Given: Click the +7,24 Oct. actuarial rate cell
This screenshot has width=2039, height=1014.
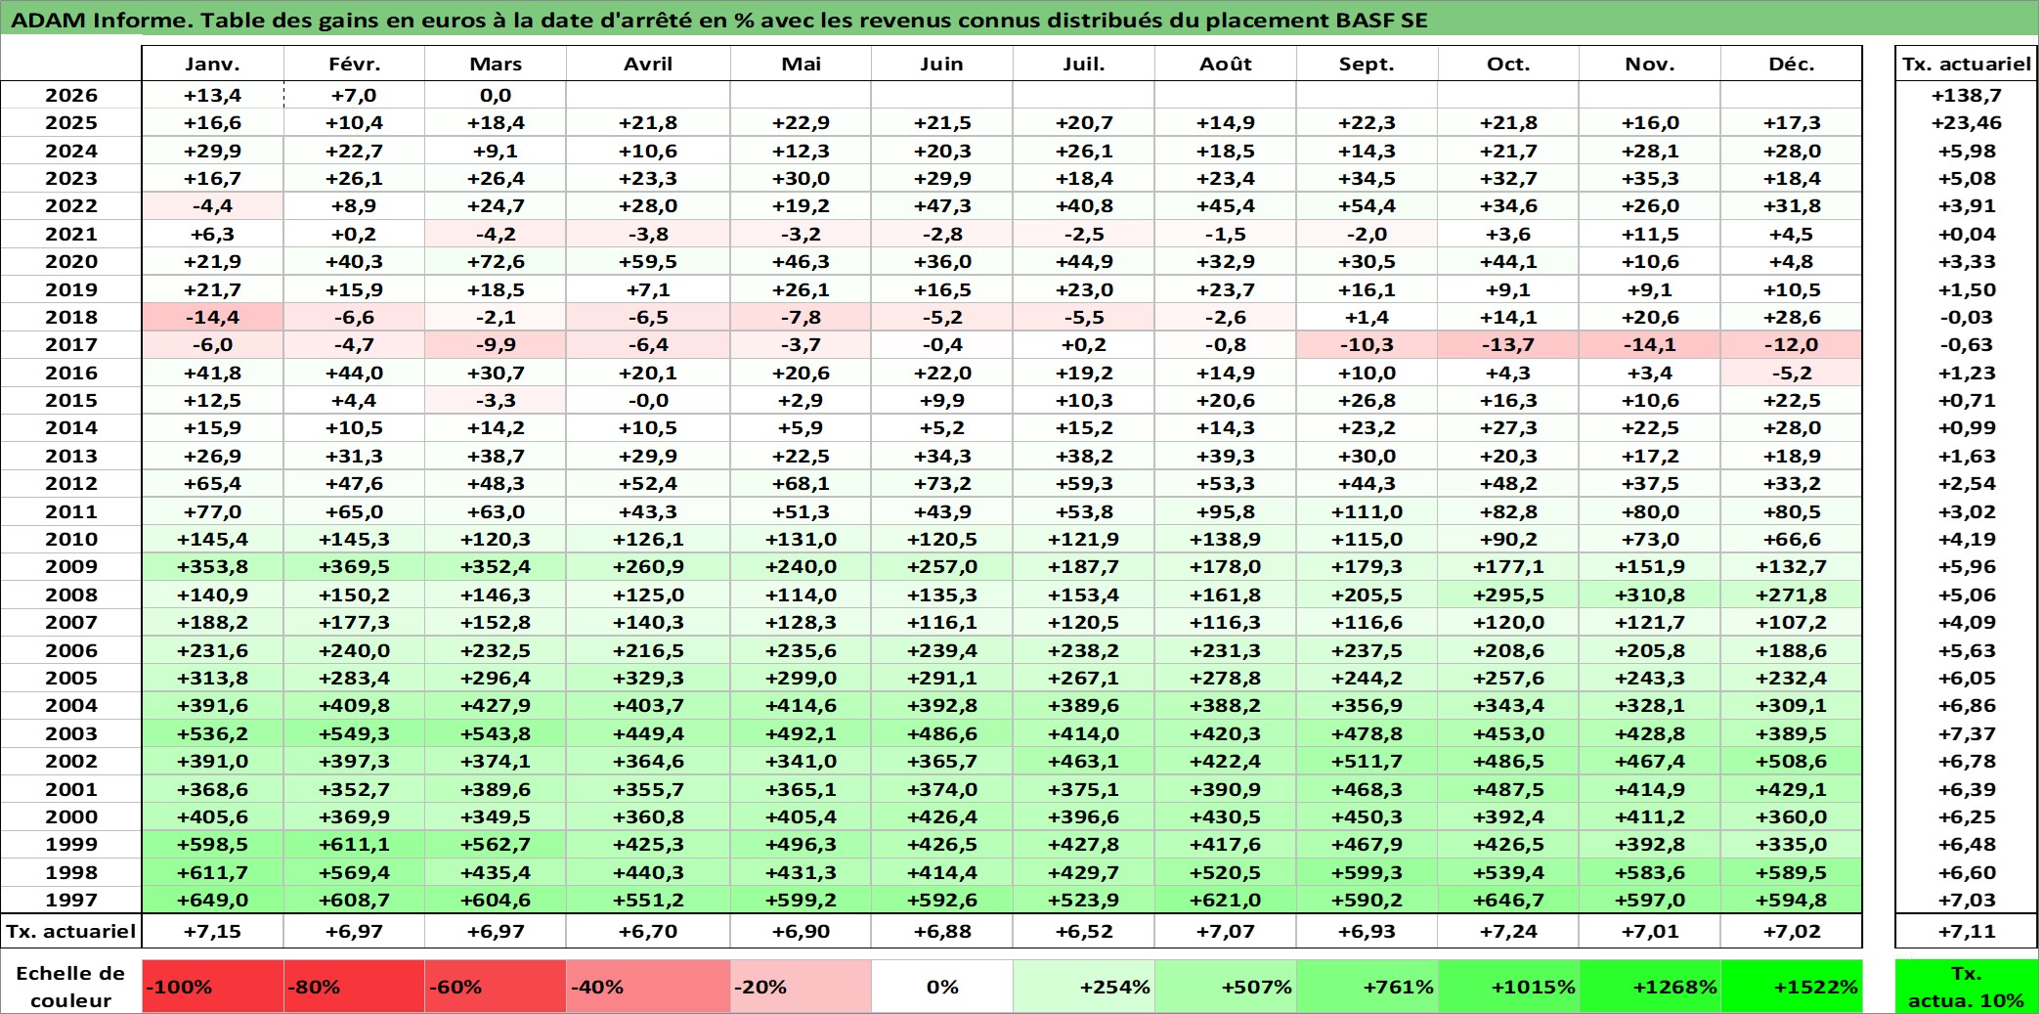Looking at the screenshot, I should pyautogui.click(x=1509, y=931).
